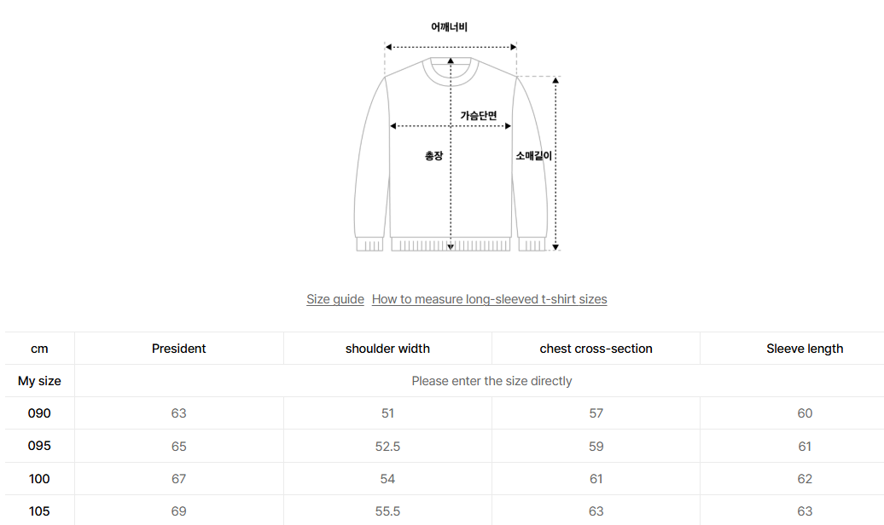Screen dimensions: 884x525
Task: Click the 'shoulder width' column header
Action: [x=387, y=349]
